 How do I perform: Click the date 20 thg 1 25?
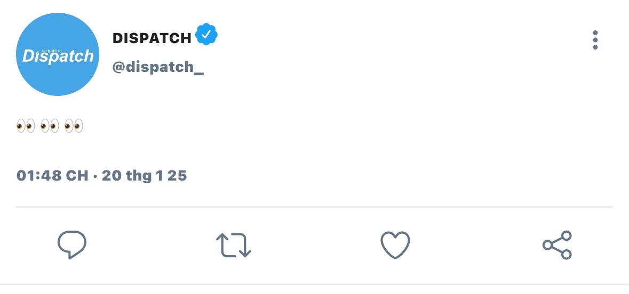[x=145, y=175]
